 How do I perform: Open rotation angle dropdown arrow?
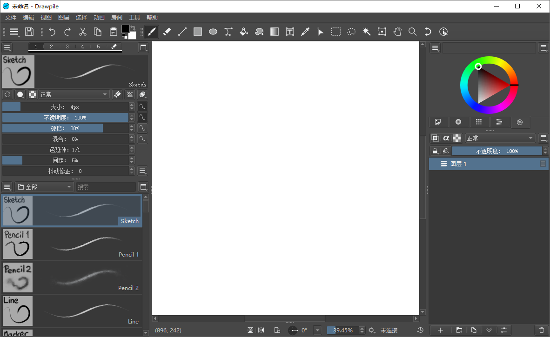317,330
